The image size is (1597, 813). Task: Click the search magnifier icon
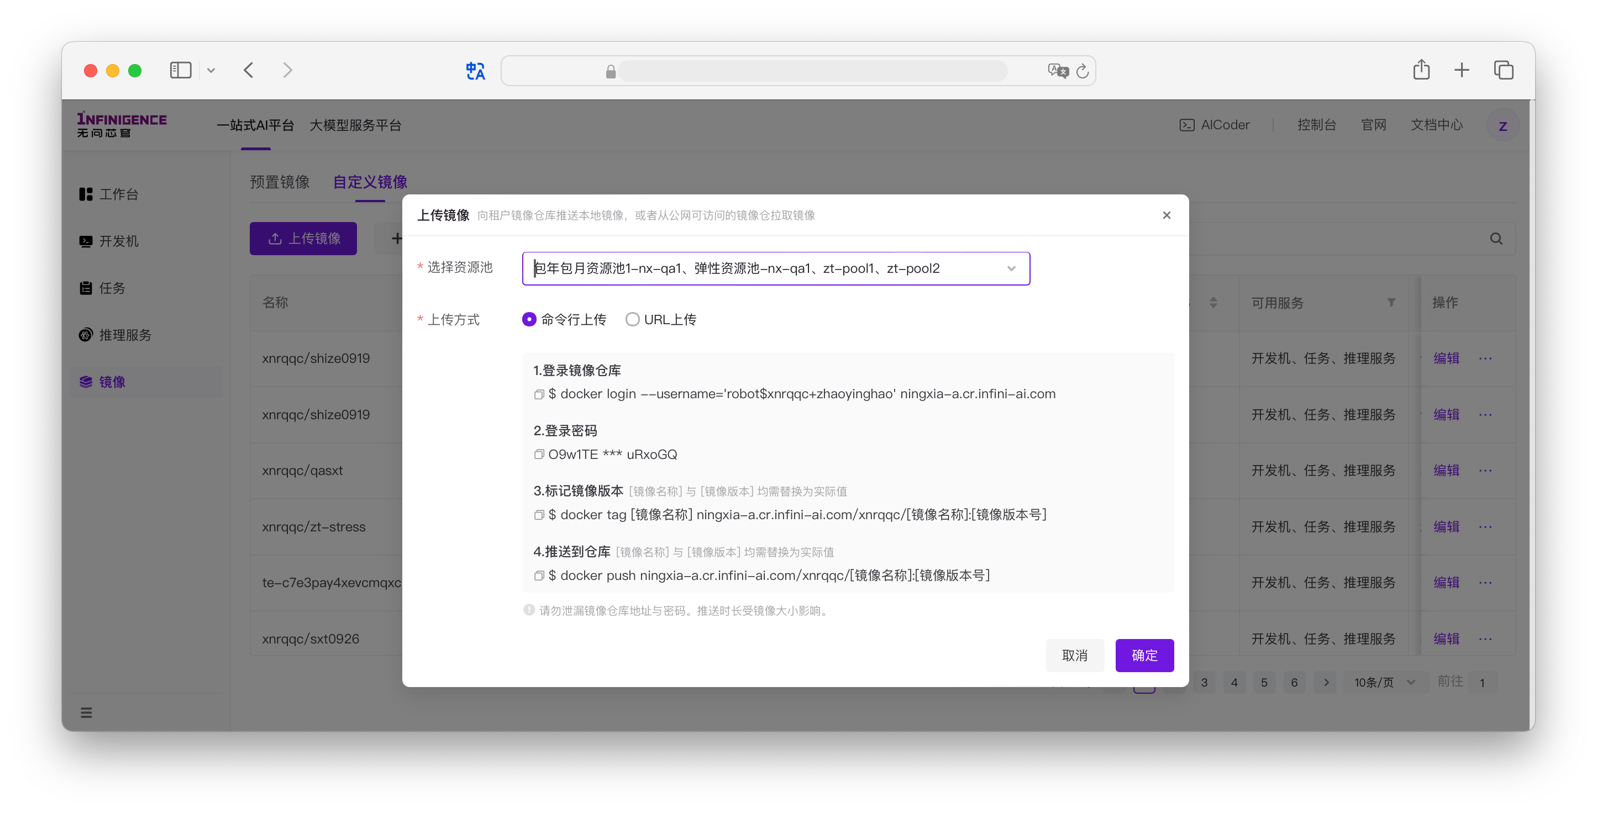(x=1496, y=239)
